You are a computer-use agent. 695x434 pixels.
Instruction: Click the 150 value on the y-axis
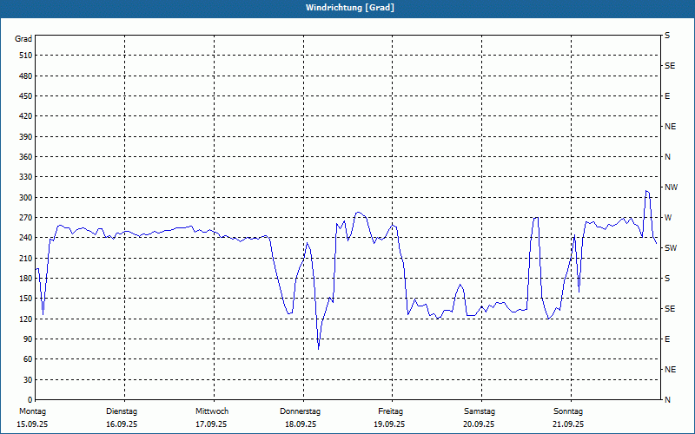[x=26, y=299]
